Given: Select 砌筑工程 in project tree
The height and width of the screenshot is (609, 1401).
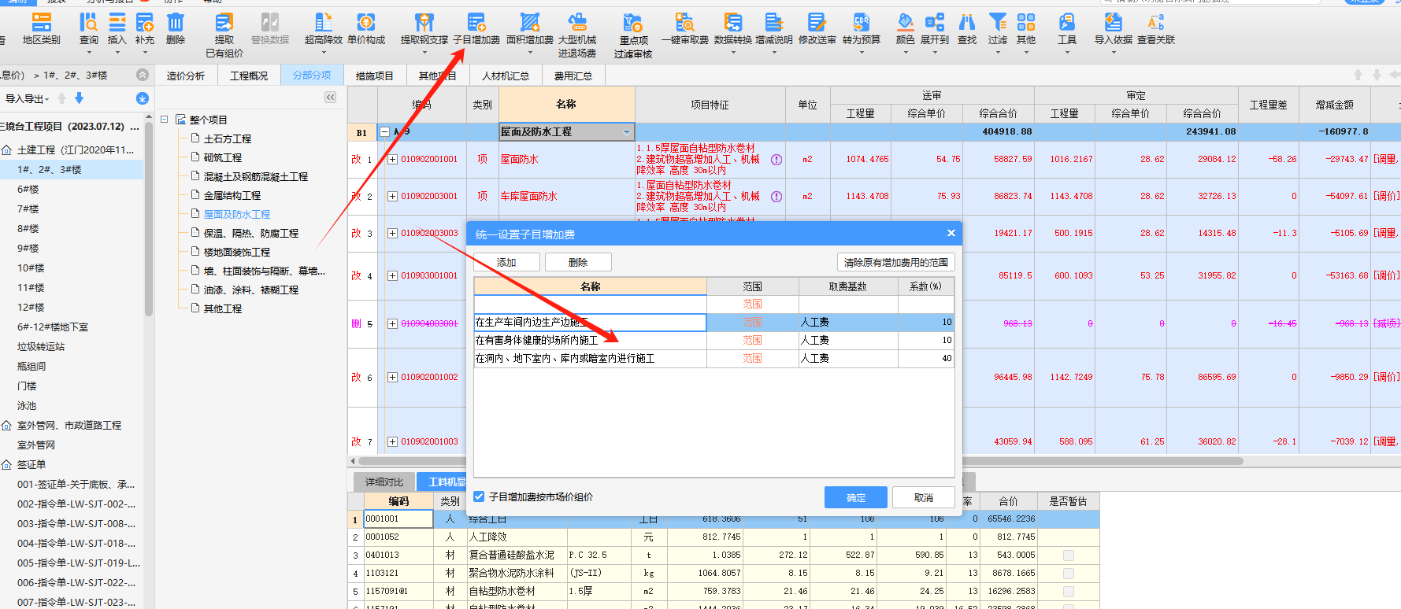Looking at the screenshot, I should coord(223,157).
